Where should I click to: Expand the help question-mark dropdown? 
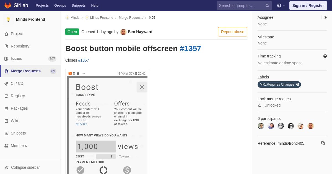pos(281,6)
